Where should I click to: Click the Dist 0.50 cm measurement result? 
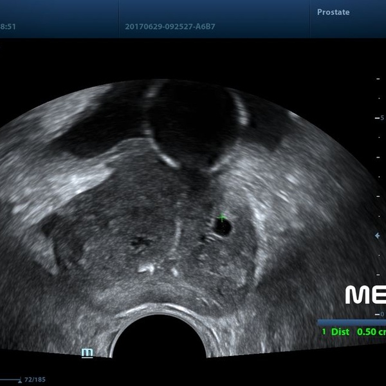358,332
